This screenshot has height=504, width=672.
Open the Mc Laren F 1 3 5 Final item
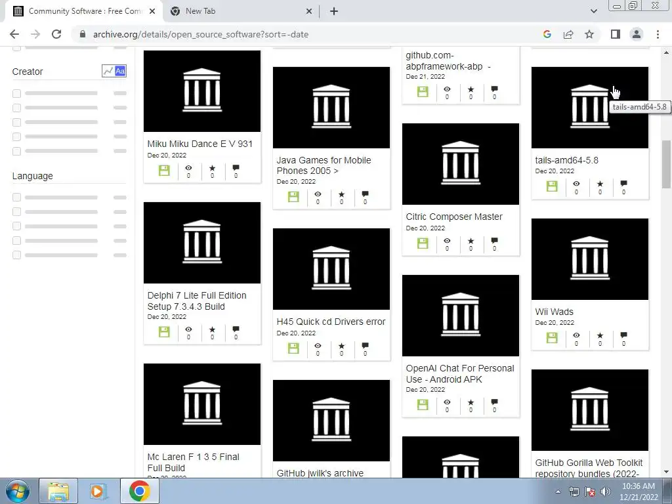click(194, 463)
